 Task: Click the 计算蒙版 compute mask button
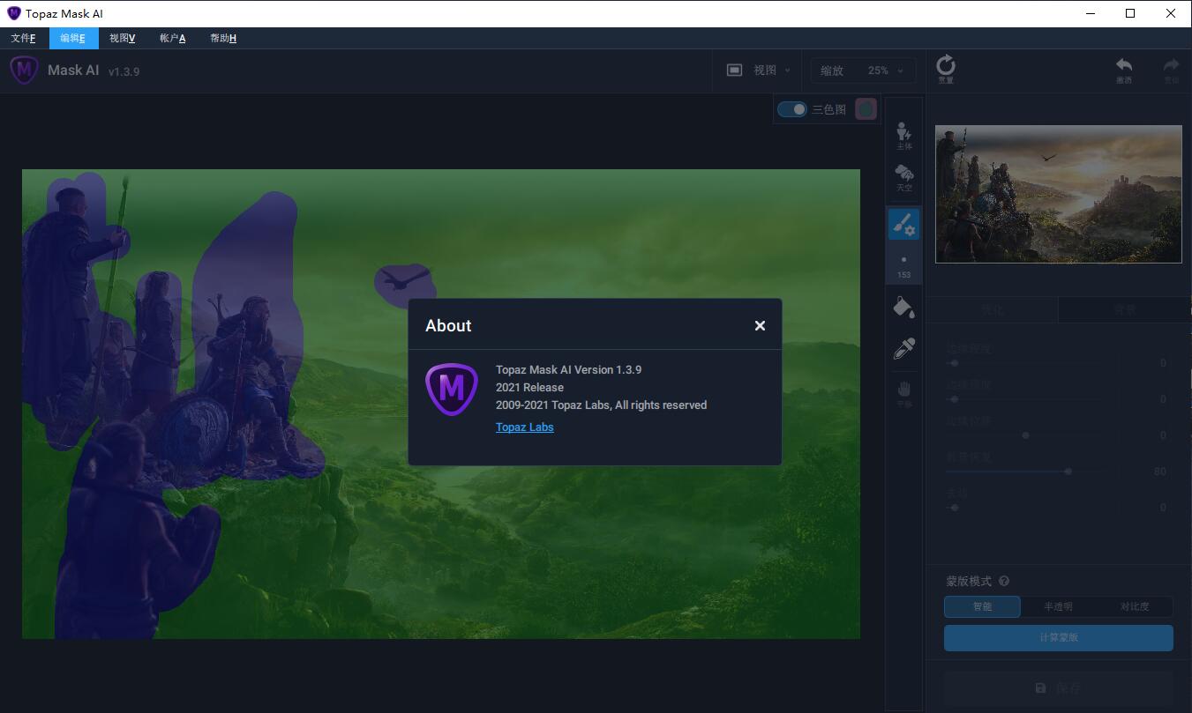coord(1058,637)
